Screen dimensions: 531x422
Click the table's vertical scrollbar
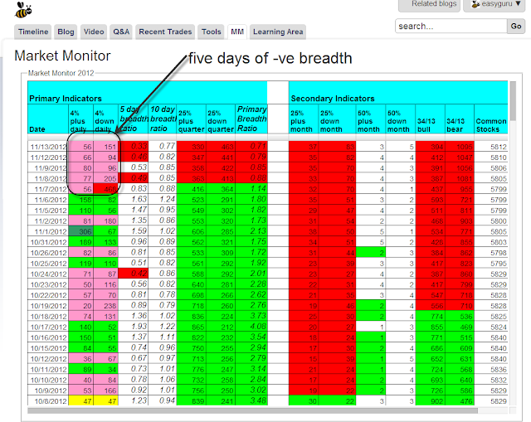(513, 101)
